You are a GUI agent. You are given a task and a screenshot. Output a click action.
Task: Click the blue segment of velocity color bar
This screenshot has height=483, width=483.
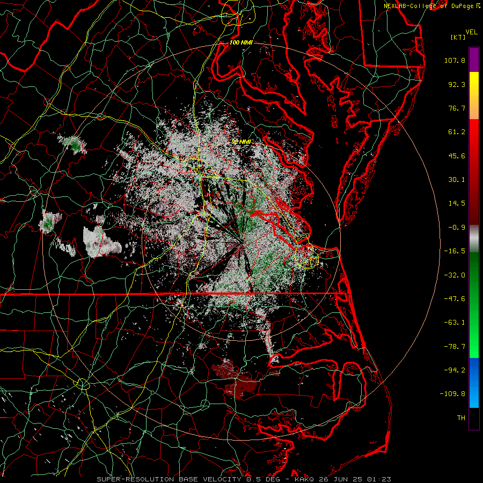pyautogui.click(x=474, y=383)
